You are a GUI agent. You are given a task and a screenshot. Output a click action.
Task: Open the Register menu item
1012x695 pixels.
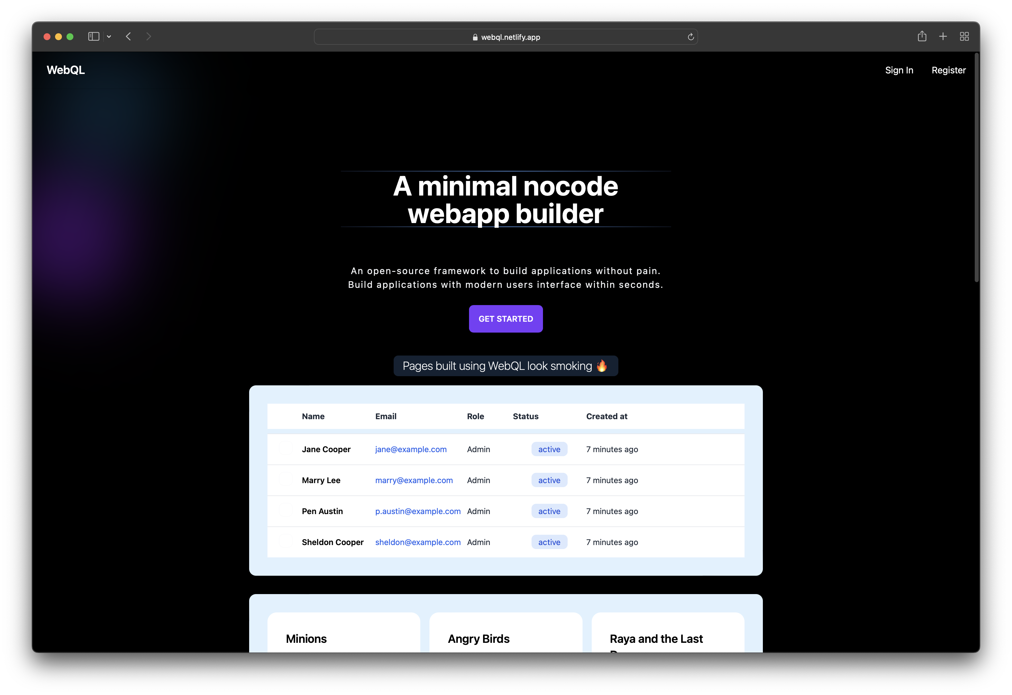[x=948, y=70]
